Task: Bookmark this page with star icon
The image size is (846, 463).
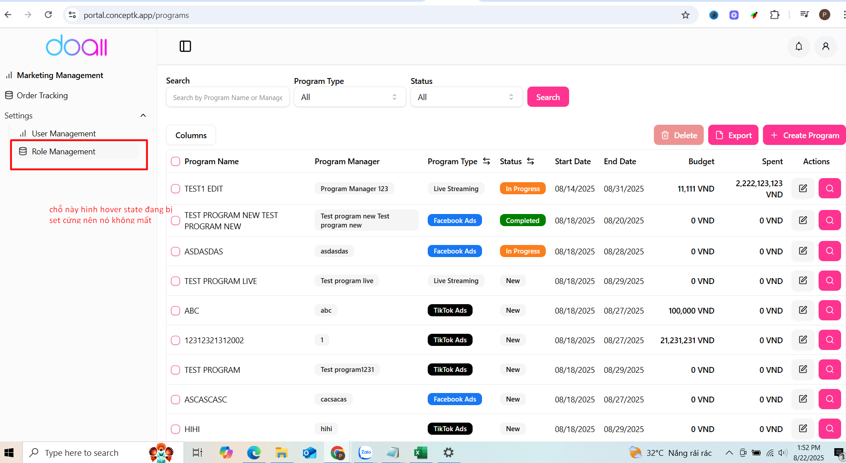Action: pyautogui.click(x=685, y=15)
